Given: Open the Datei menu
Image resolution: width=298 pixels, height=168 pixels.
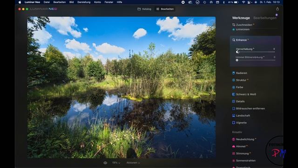Looking at the screenshot, I should [47, 2].
